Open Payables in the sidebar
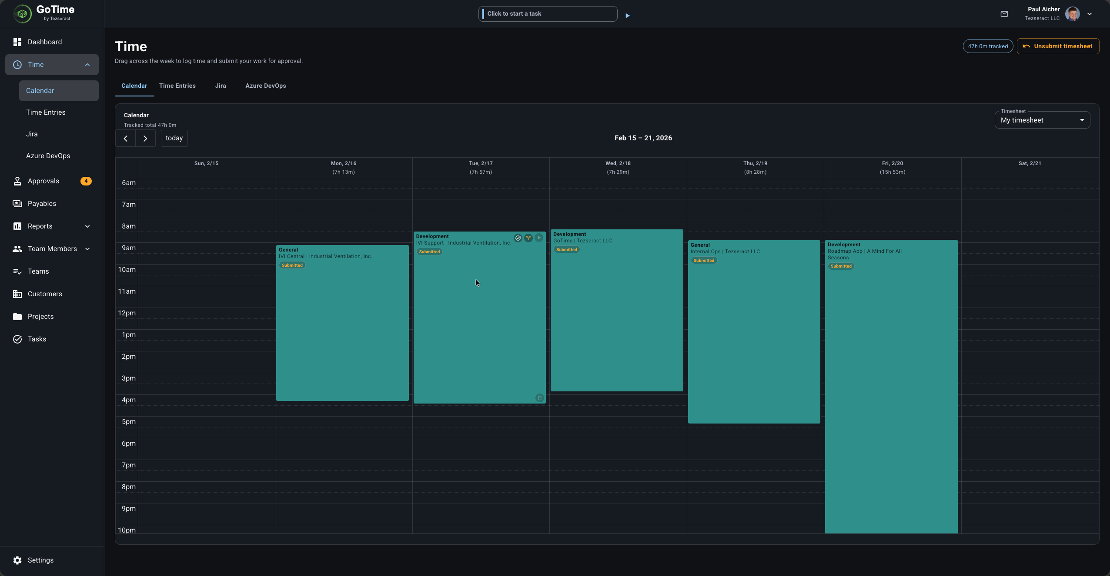This screenshot has height=576, width=1110. pyautogui.click(x=52, y=204)
